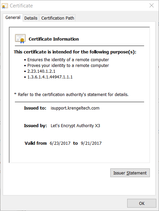Click the expiry date 9/21/2017
This screenshot has width=159, height=211.
(91, 143)
